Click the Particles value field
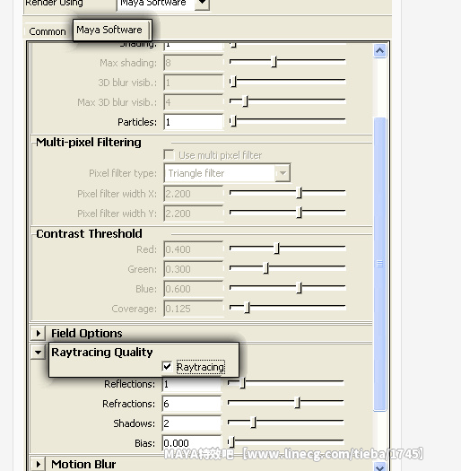This screenshot has width=461, height=471. coord(194,122)
